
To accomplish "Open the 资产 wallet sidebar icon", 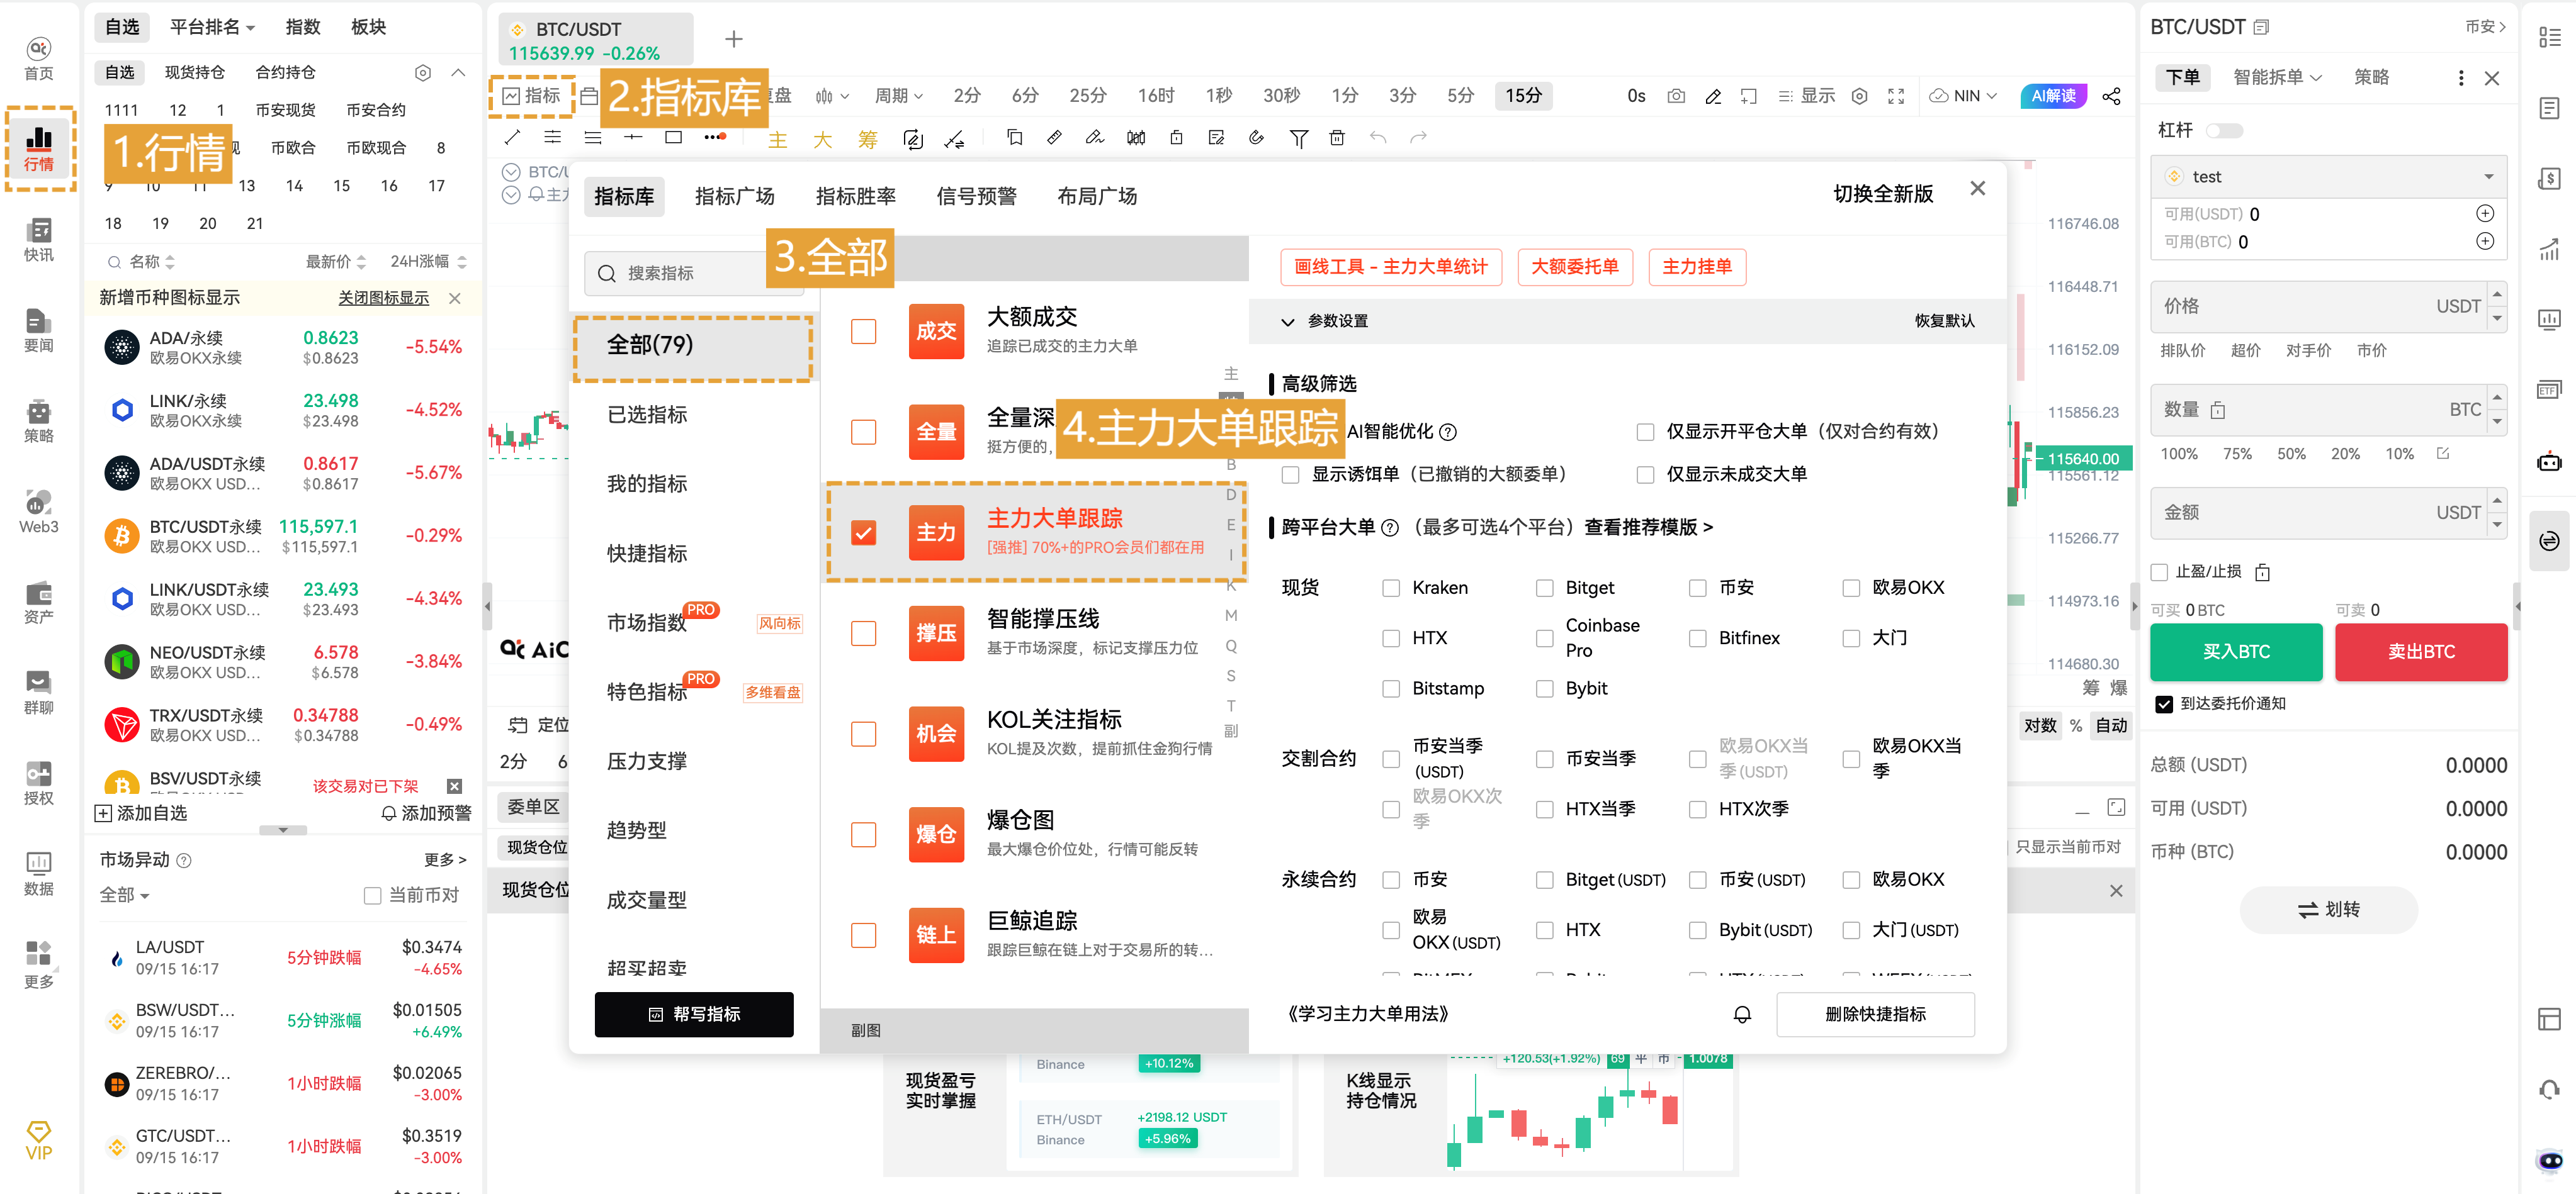I will 38,603.
